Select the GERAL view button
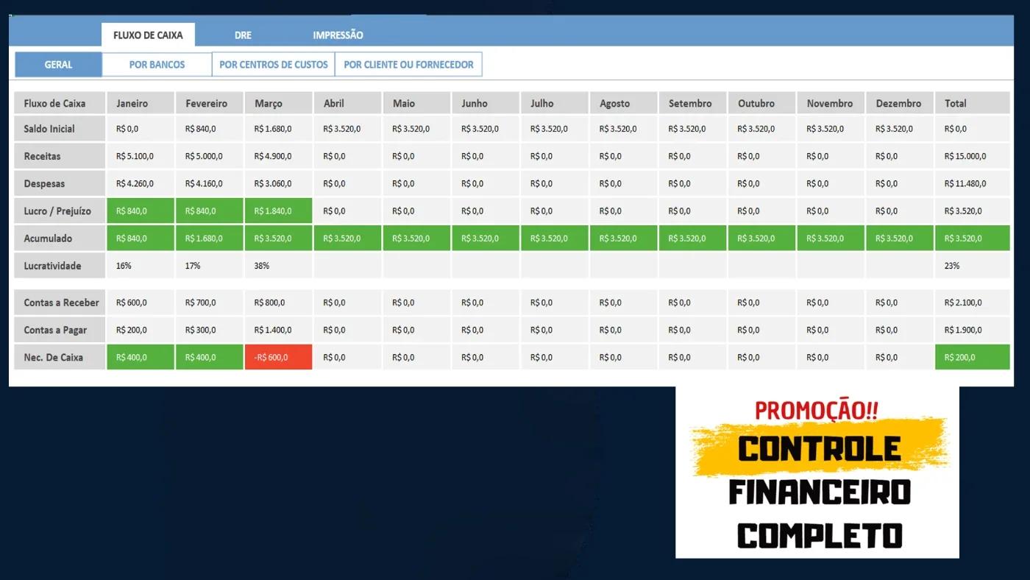 (58, 65)
